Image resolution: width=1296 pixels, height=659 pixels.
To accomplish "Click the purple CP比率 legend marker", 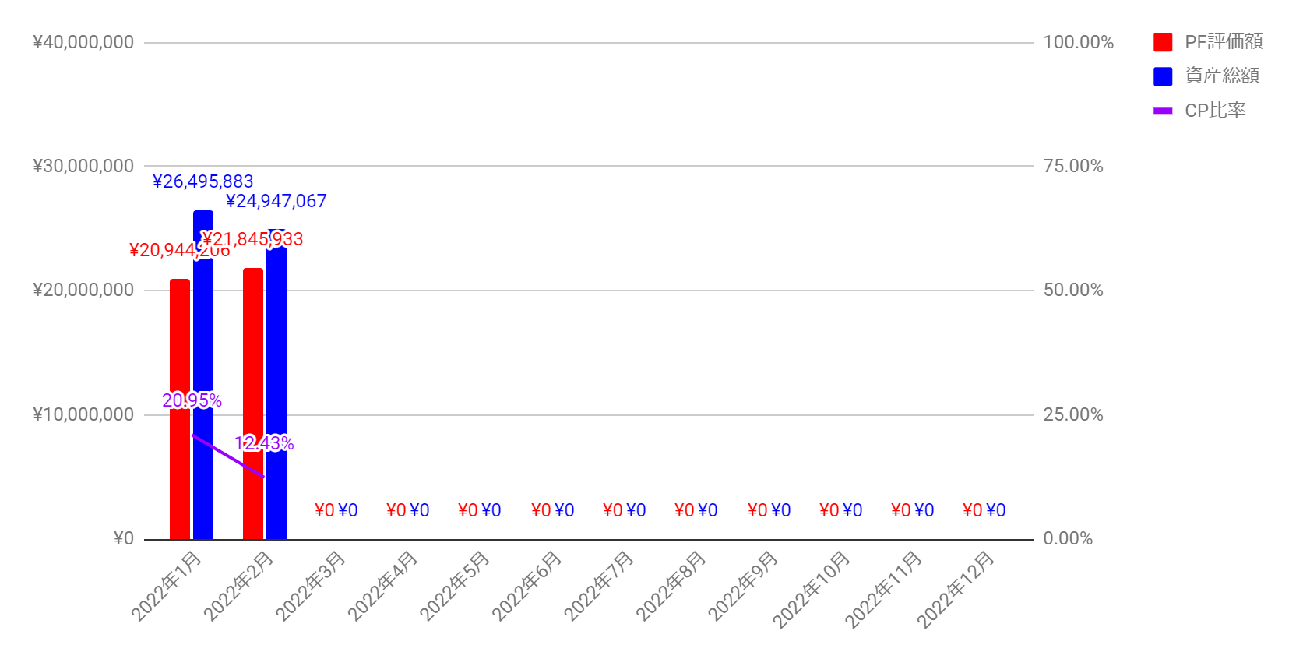I will click(x=1163, y=111).
